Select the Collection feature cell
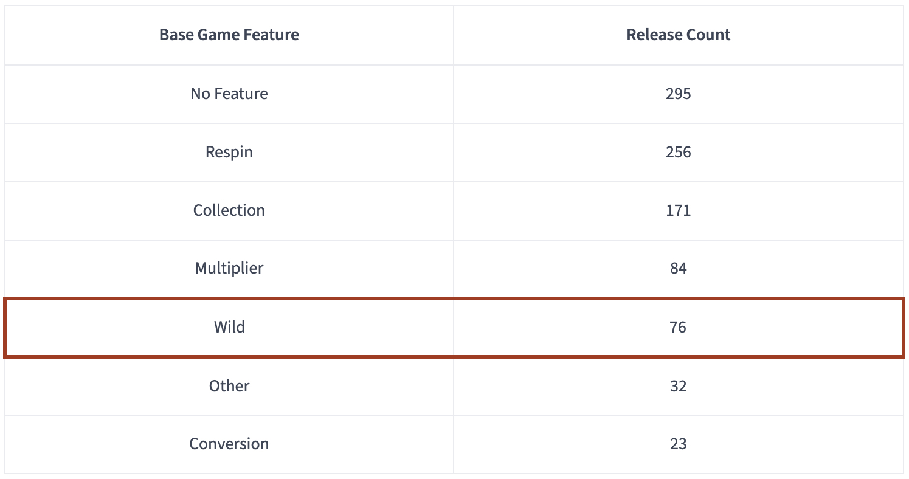The image size is (909, 479). 229,210
